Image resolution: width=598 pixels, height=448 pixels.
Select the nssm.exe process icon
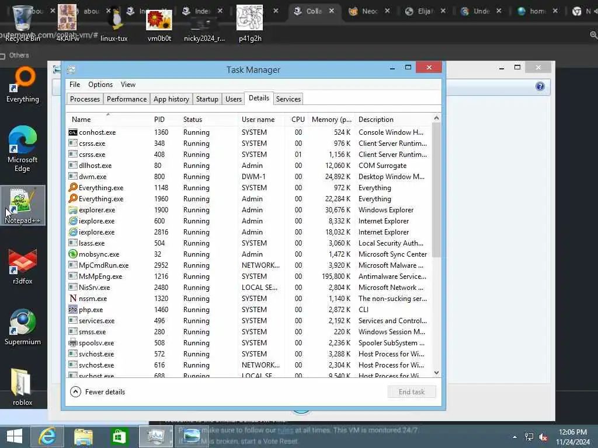click(73, 298)
